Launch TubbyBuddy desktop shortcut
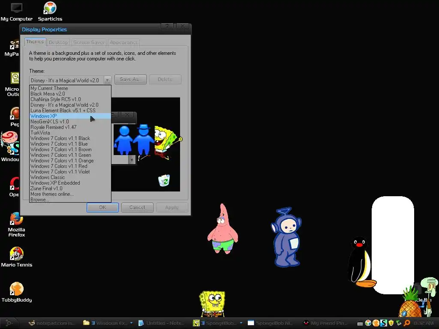 (17, 292)
